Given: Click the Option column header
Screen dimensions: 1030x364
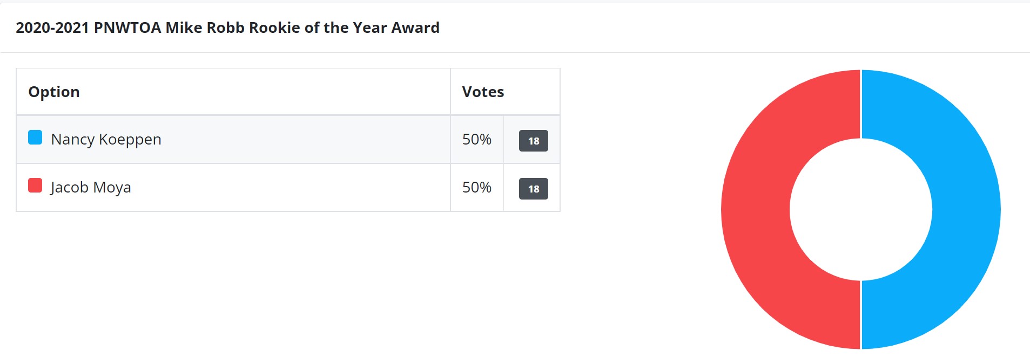Looking at the screenshot, I should 54,92.
